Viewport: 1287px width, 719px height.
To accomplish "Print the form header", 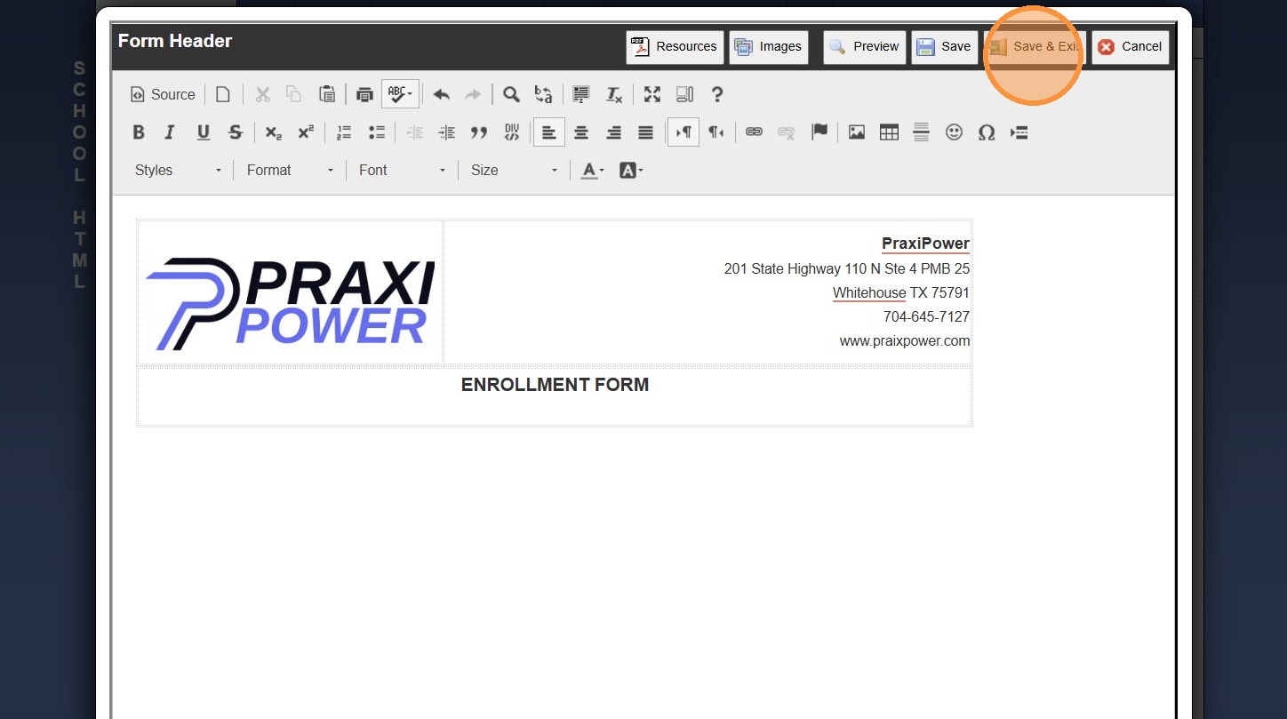I will (364, 94).
